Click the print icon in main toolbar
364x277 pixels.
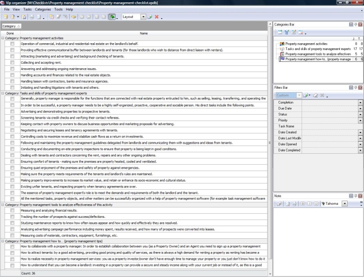point(32,17)
